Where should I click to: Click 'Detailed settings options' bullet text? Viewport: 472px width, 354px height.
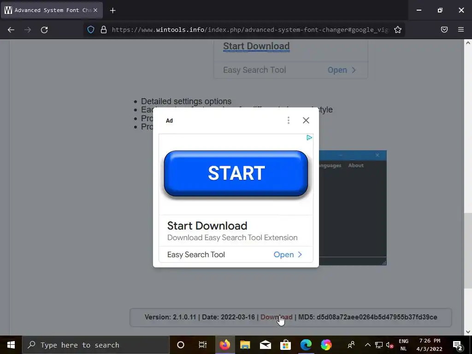[186, 101]
